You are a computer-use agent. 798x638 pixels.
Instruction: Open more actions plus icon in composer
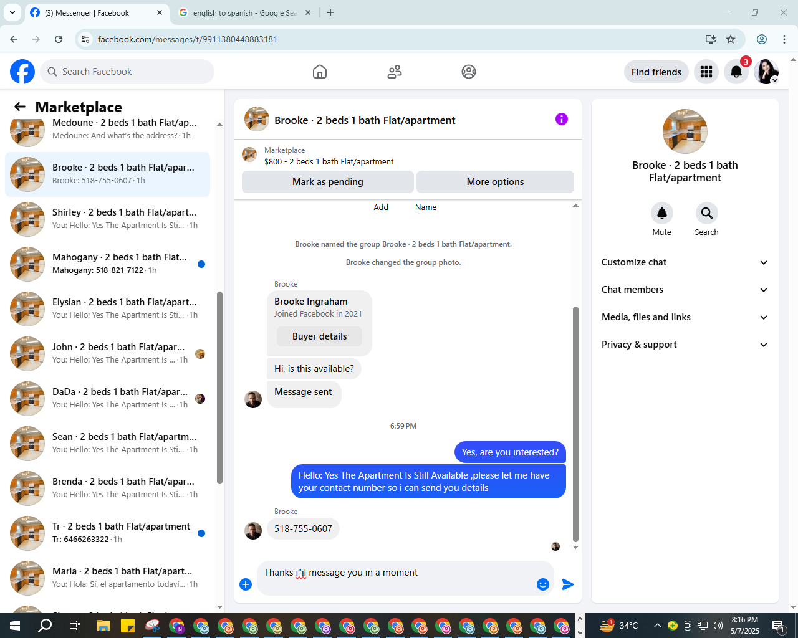[246, 584]
